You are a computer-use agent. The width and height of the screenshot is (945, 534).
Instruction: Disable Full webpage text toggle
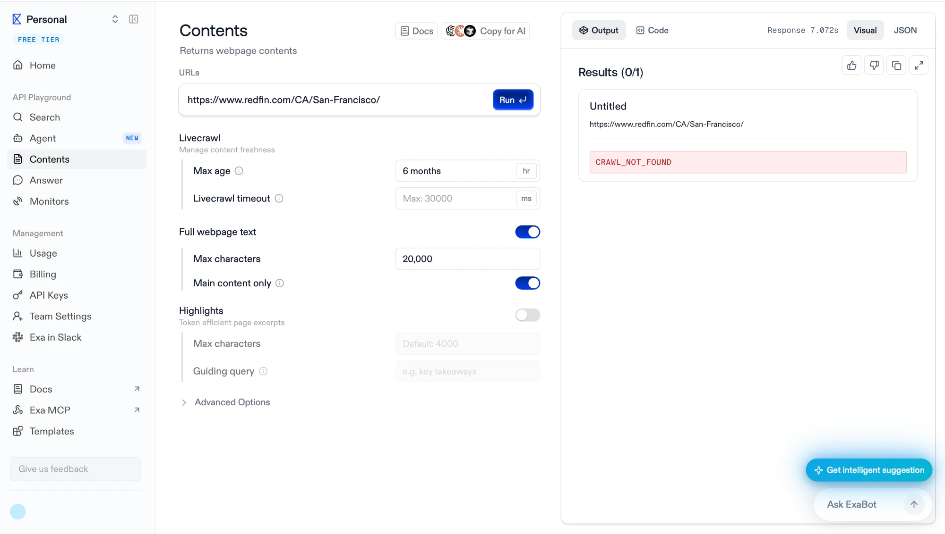point(527,232)
